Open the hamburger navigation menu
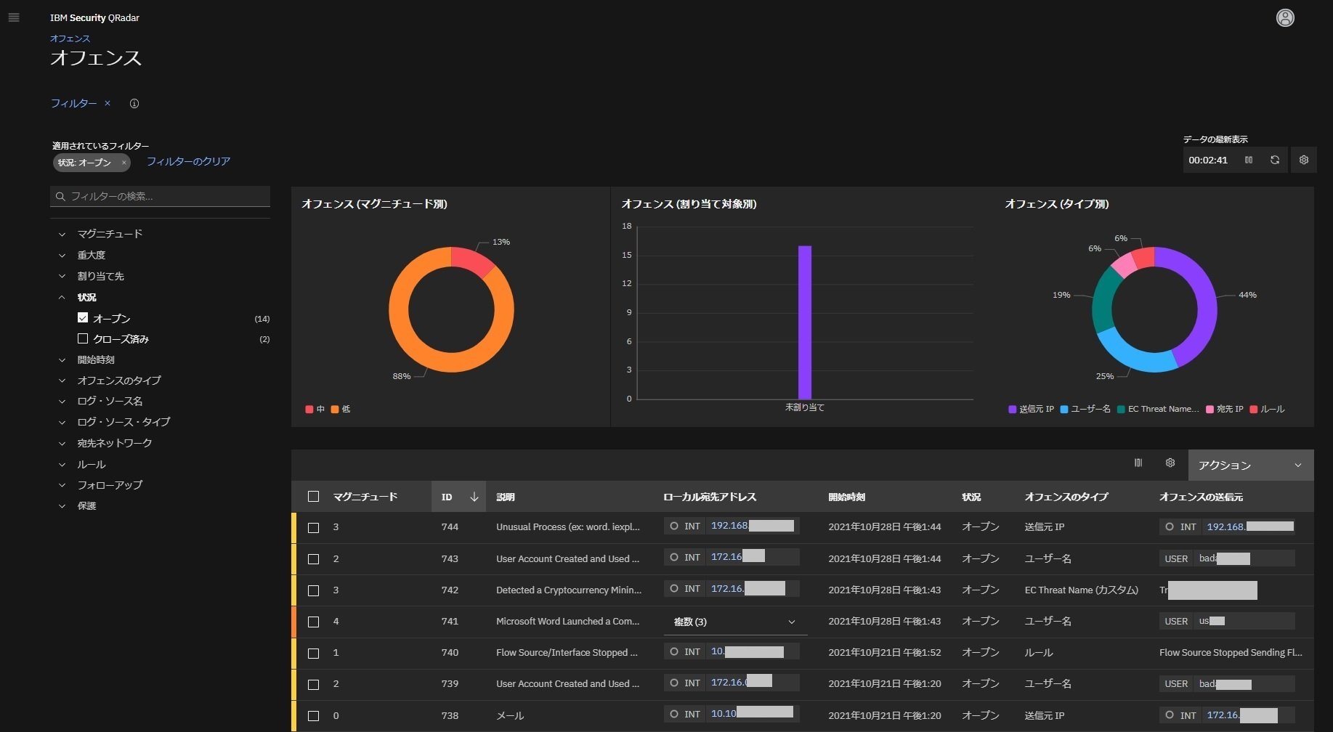Viewport: 1333px width, 732px height. (x=14, y=17)
